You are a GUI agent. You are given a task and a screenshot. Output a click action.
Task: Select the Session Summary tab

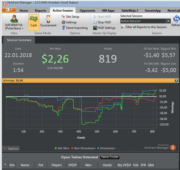(19, 40)
